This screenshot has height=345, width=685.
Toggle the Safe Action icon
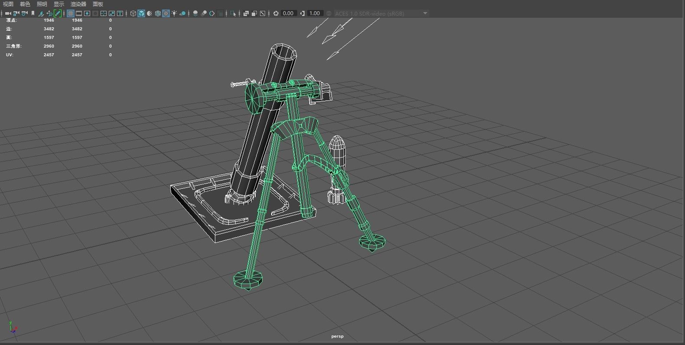[112, 13]
